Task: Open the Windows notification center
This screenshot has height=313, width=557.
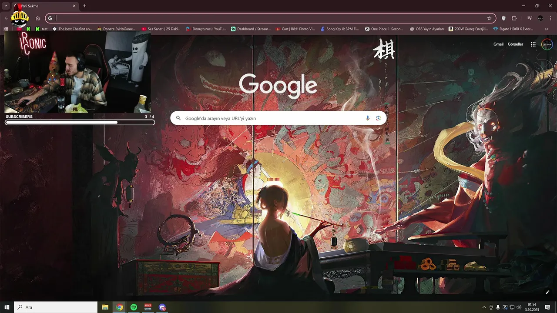Action: click(547, 307)
